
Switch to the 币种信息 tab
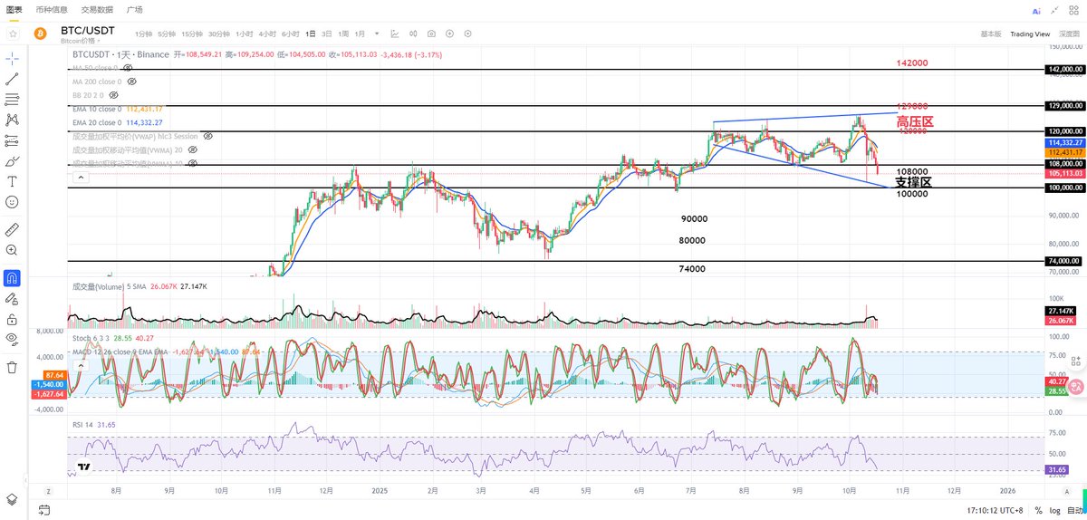point(52,10)
